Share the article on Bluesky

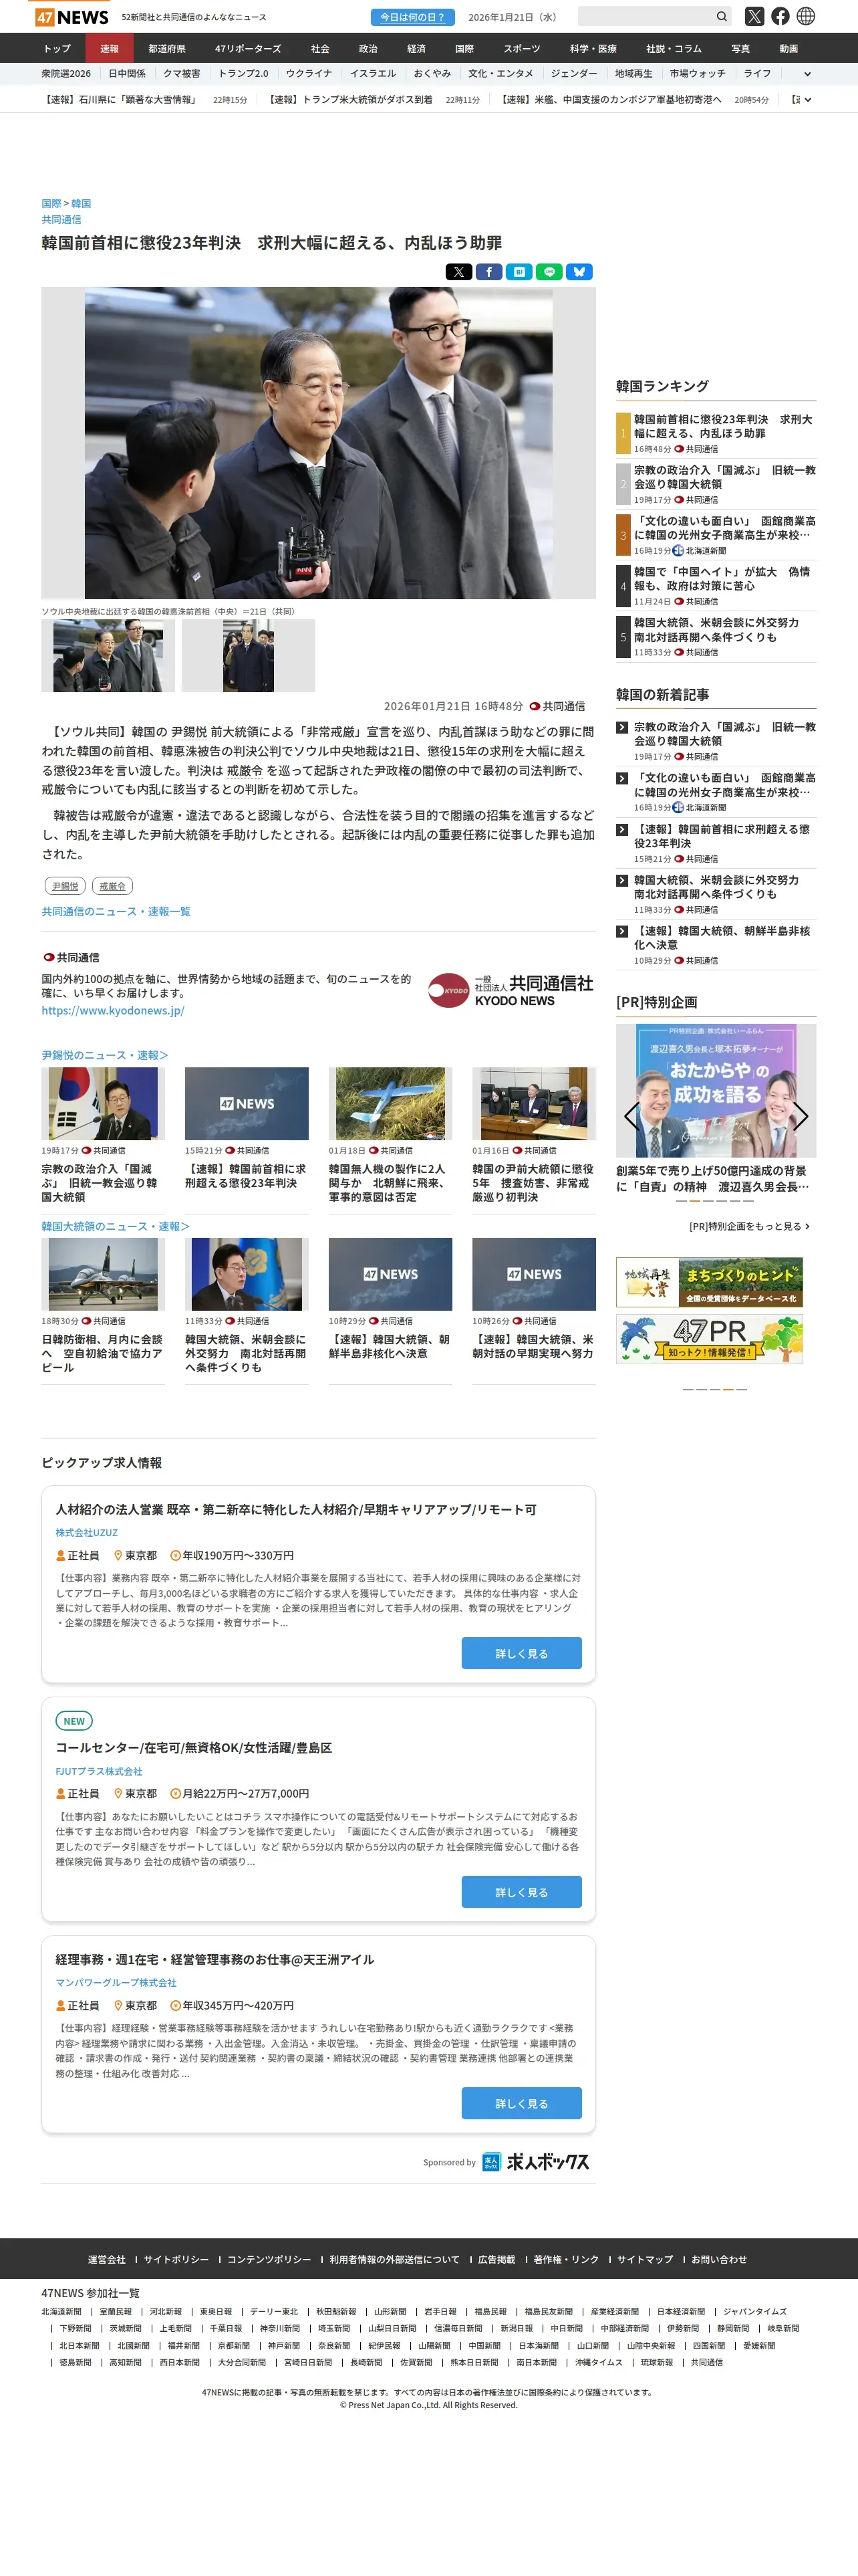(x=579, y=272)
